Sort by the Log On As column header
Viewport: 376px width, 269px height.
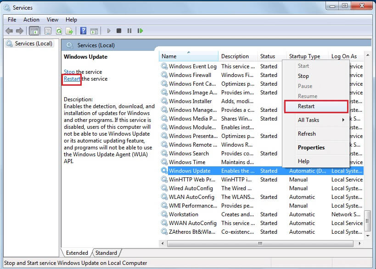click(x=346, y=56)
